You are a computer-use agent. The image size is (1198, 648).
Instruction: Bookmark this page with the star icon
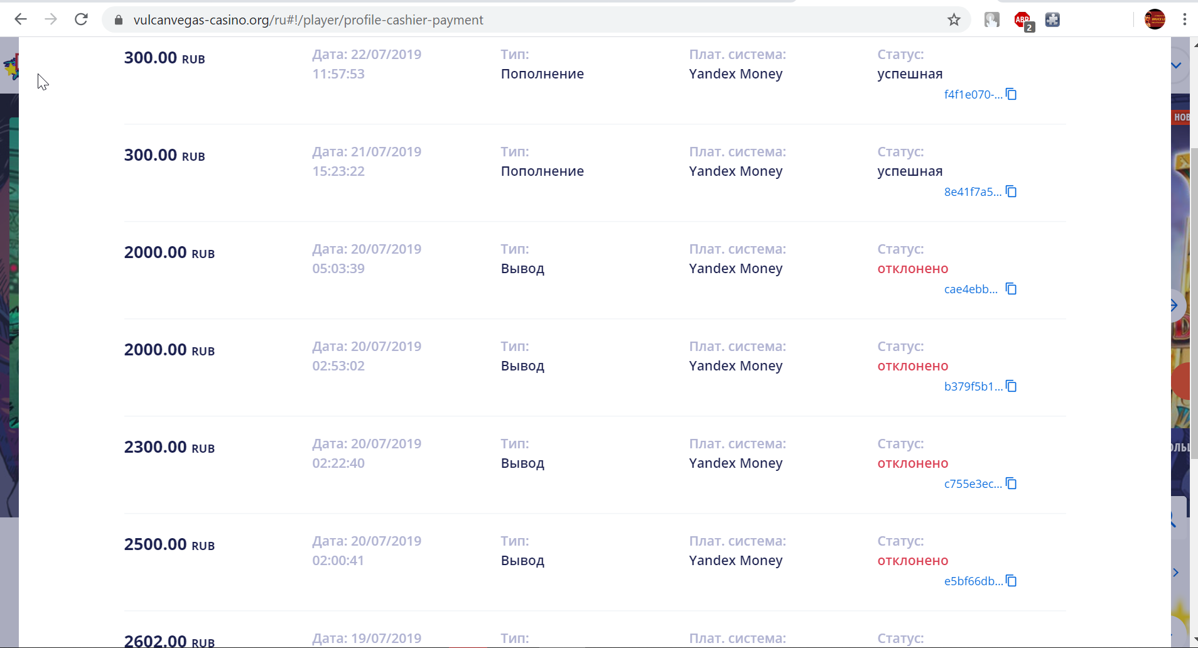[x=954, y=20]
